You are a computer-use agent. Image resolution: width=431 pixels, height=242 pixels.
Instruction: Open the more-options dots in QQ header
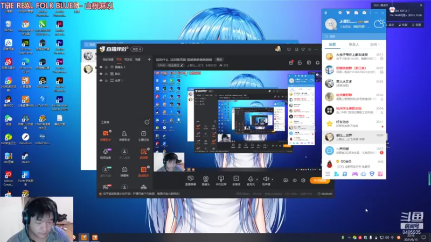coord(370,12)
